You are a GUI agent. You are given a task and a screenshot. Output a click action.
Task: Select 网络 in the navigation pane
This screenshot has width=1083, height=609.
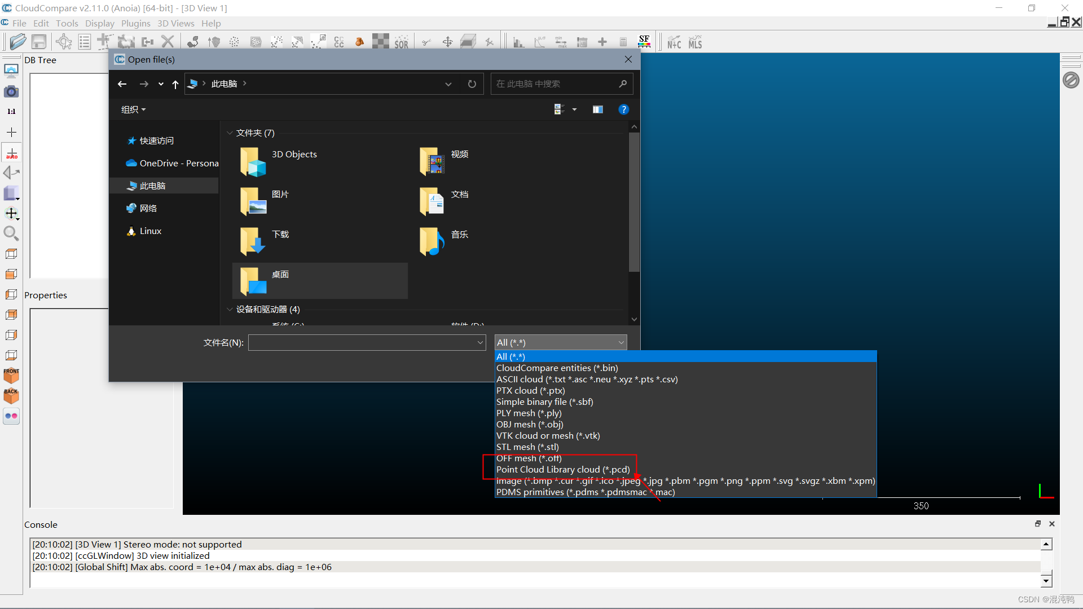click(142, 208)
